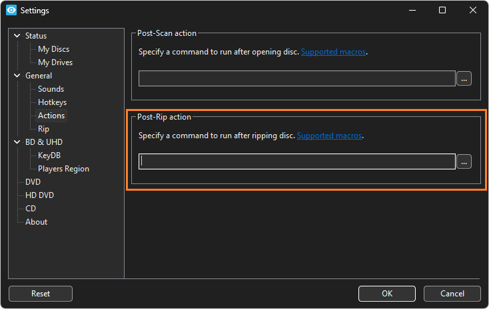Select My Discs in the tree
Viewport: 489px width, 309px height.
(54, 49)
